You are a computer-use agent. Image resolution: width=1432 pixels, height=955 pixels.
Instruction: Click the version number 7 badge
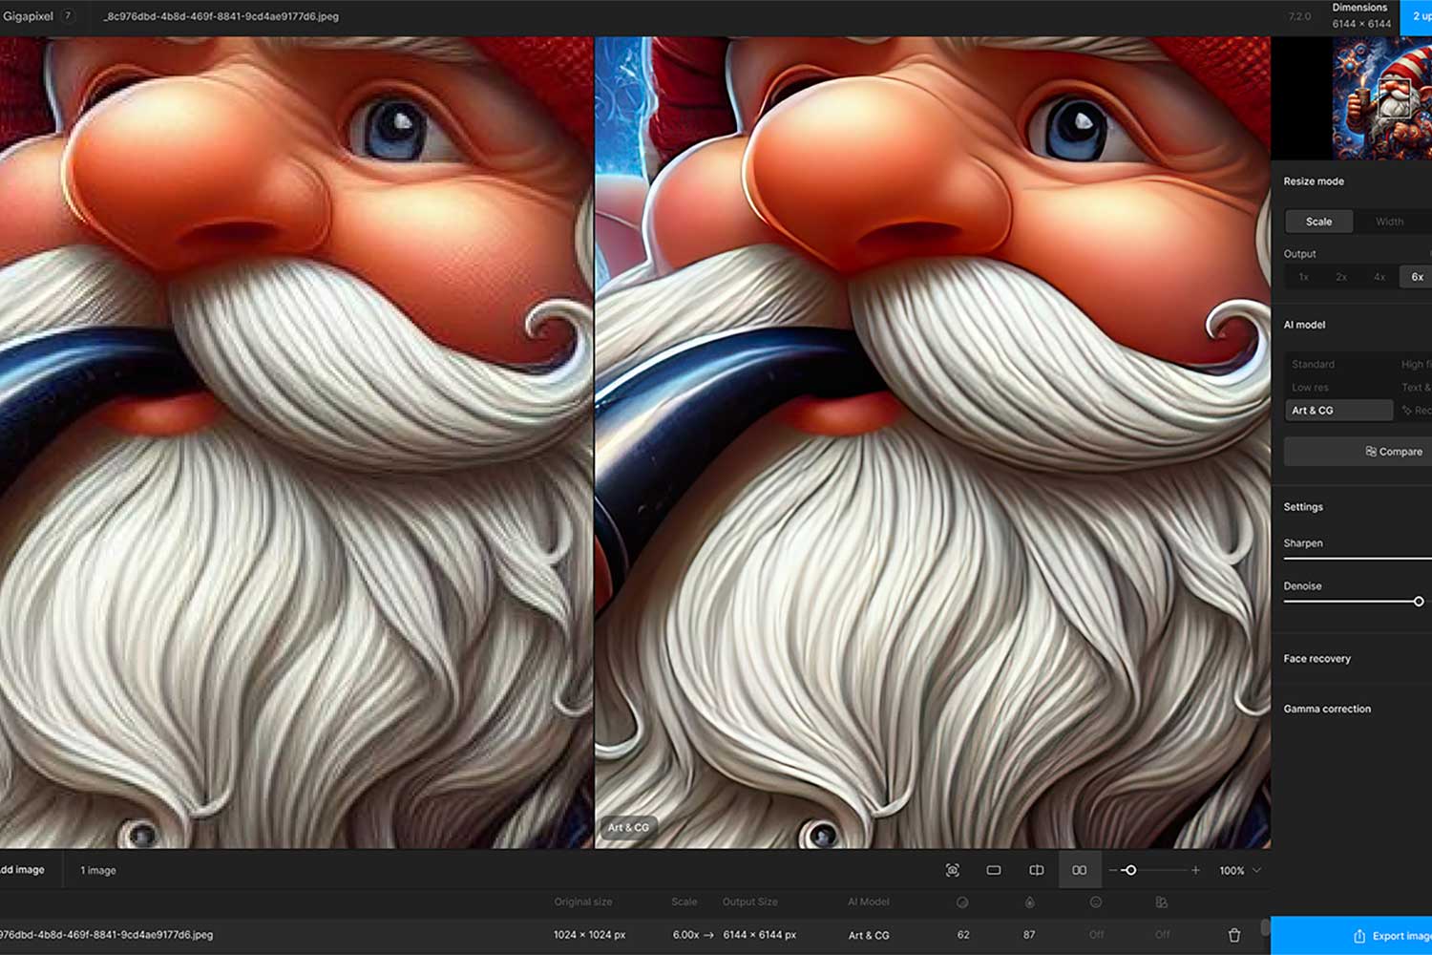68,16
